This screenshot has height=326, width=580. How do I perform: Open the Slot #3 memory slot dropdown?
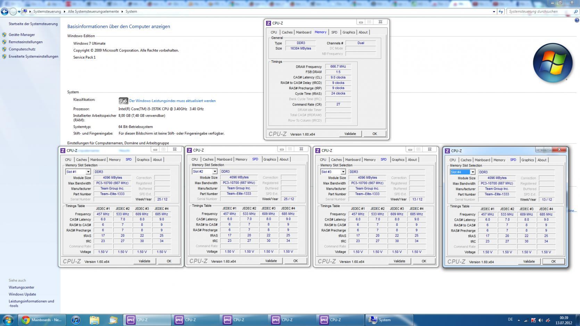pyautogui.click(x=343, y=172)
